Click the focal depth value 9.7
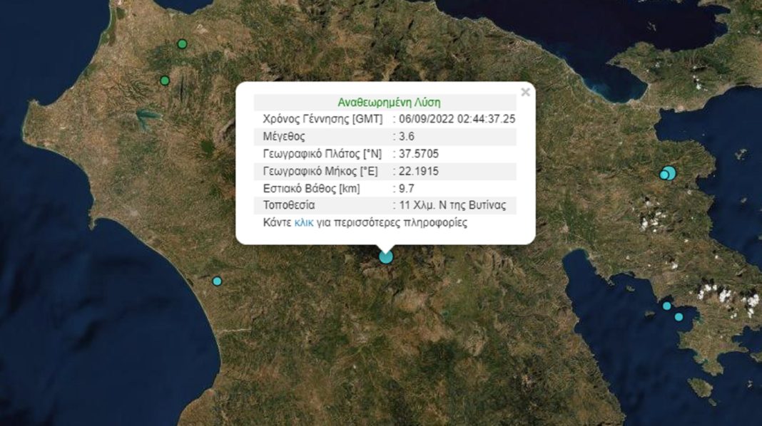The image size is (762, 426). coord(407,189)
